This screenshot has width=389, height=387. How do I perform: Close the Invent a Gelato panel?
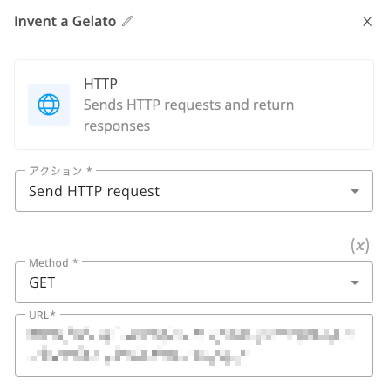pos(367,21)
